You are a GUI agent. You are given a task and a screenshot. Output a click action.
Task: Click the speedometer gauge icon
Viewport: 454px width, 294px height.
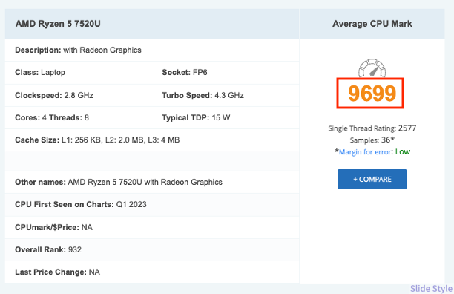(372, 68)
